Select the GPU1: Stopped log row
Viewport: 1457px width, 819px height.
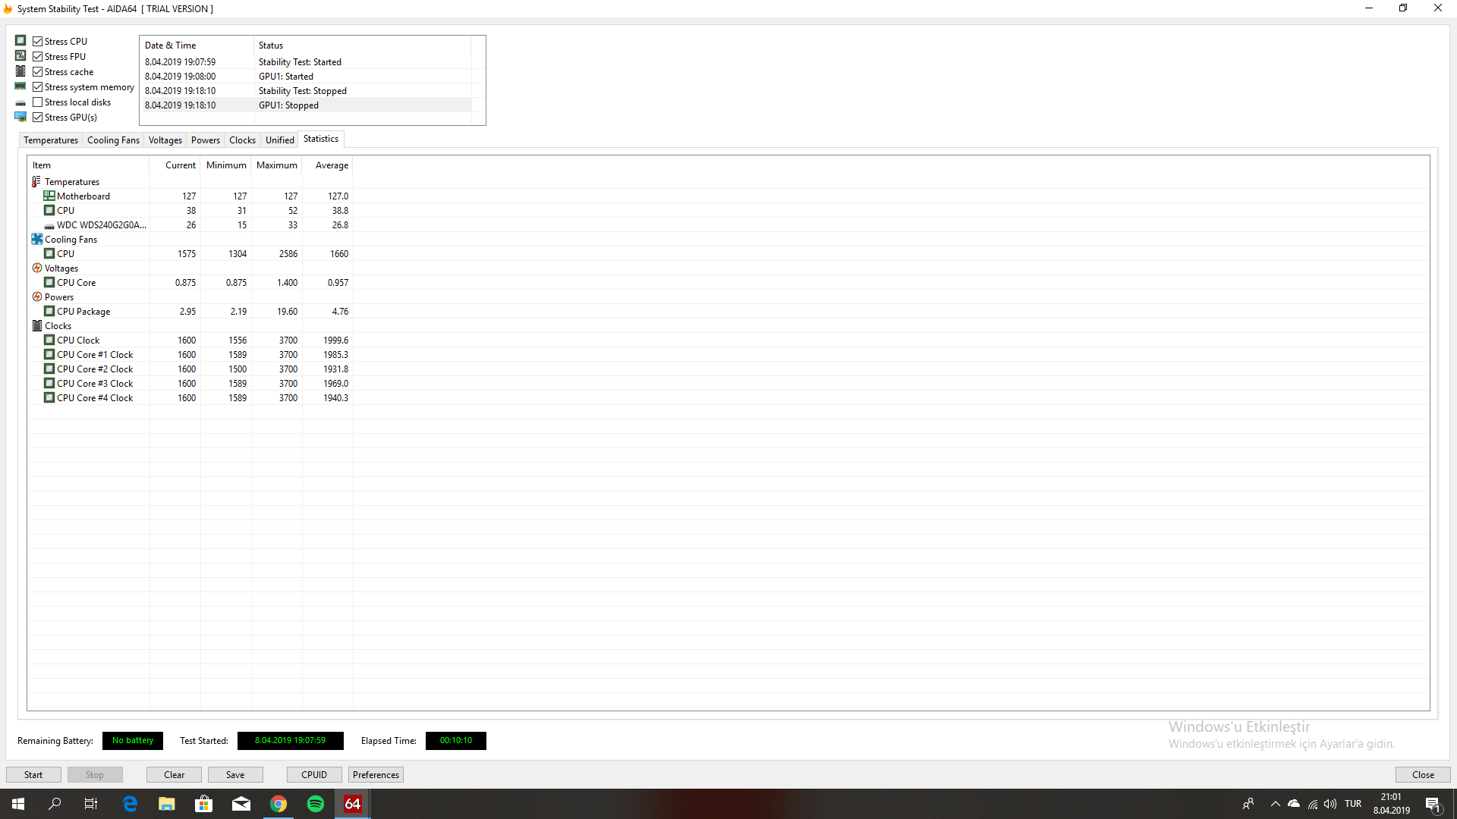[304, 105]
